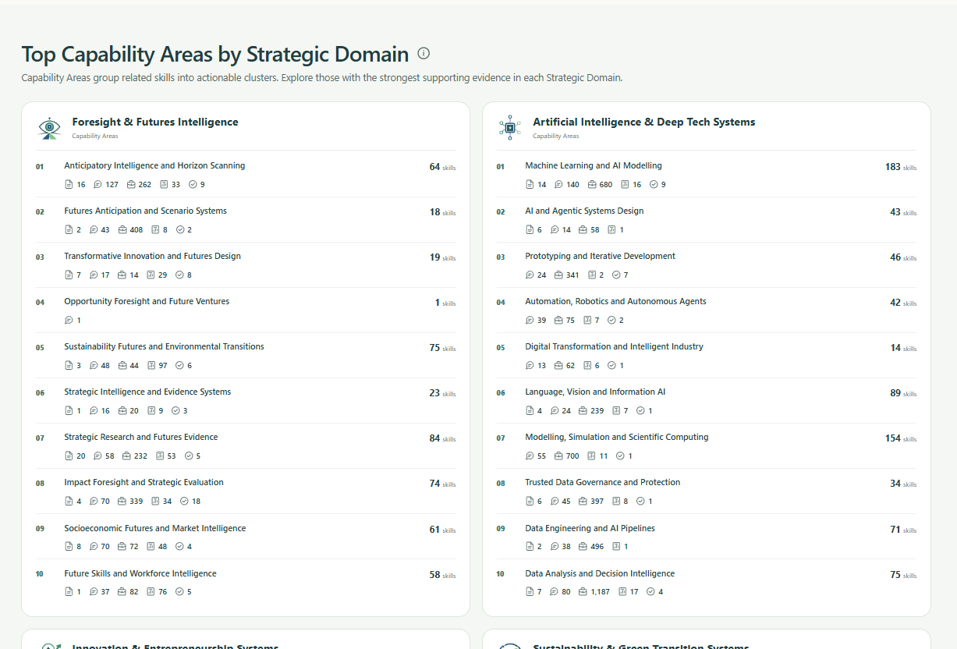Click the briefcase icon under Futures Anticipation and Scenario Systems
The height and width of the screenshot is (649, 957).
pyautogui.click(x=122, y=230)
